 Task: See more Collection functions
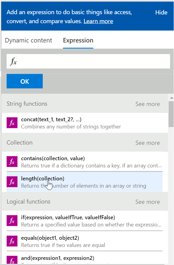[148, 142]
